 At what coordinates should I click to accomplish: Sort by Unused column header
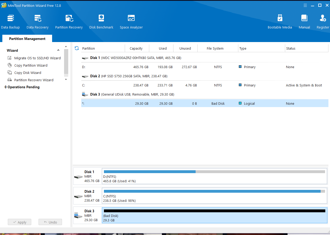point(185,48)
